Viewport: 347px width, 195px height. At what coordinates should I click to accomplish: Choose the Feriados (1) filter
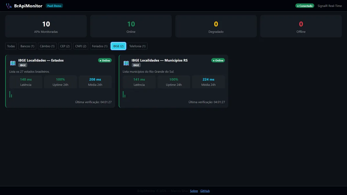coord(100,46)
